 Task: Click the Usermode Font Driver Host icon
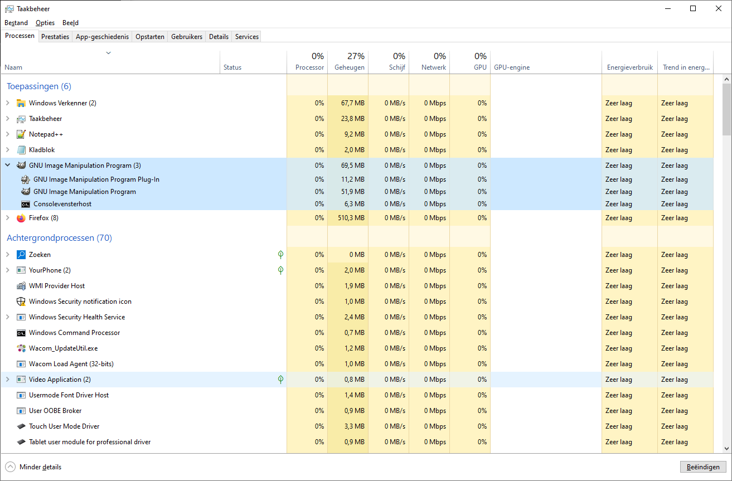(21, 395)
